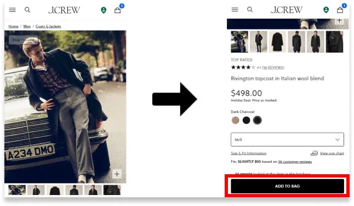Image resolution: width=354 pixels, height=206 pixels.
Task: Click plus zoom icon at top of right screen
Action: pos(339,21)
